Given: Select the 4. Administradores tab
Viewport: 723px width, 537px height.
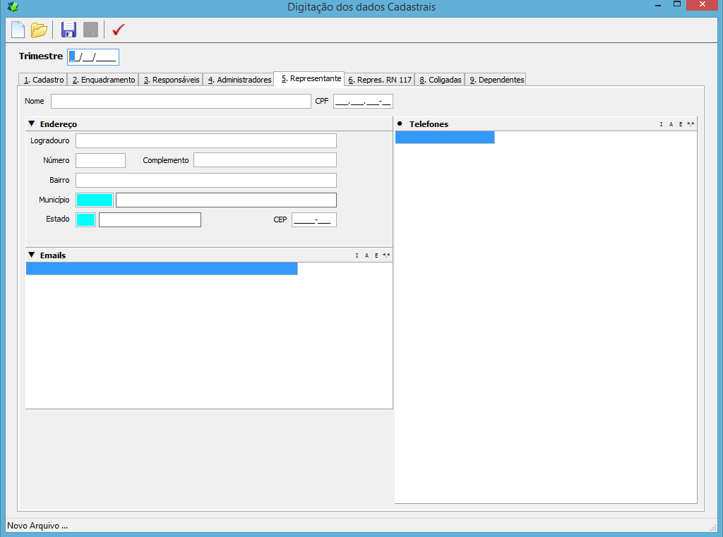Looking at the screenshot, I should (x=239, y=80).
